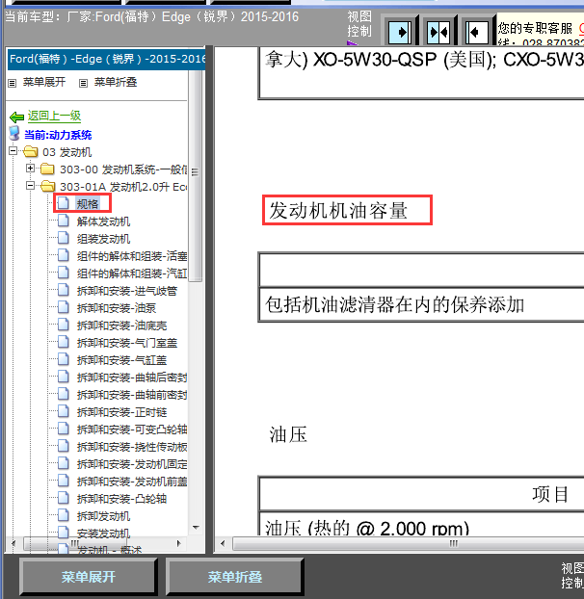Open 拆卸和安装-可变凸轮轴 item

131,430
